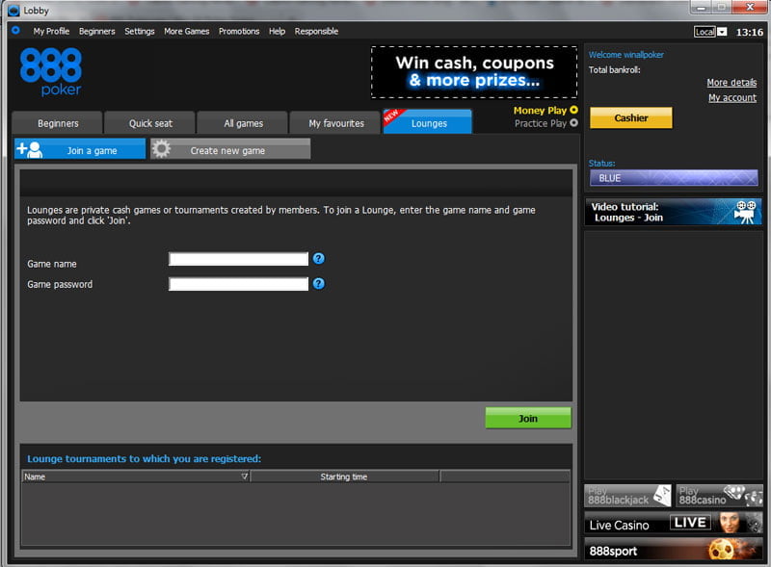Focus the Game name input field
This screenshot has height=567, width=771.
point(238,259)
